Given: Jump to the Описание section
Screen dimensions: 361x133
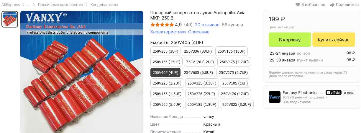Looking at the screenshot, I should (x=199, y=32).
